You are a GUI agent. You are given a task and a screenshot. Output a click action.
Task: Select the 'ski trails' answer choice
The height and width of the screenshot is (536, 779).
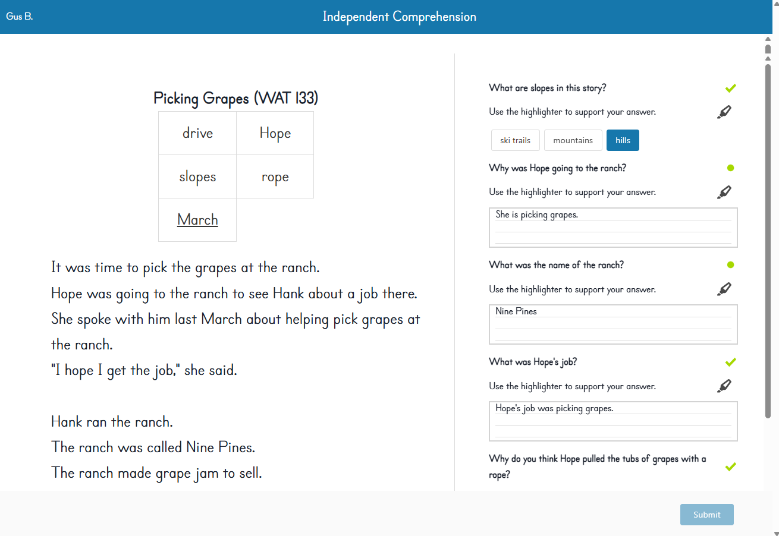515,140
